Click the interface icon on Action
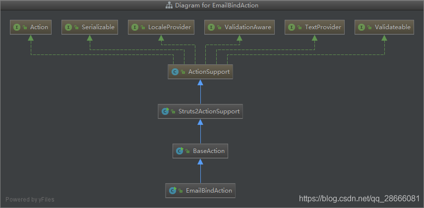This screenshot has width=424, height=208. [17, 27]
